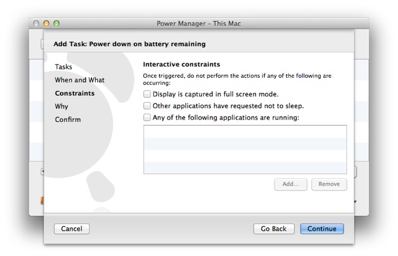Tick 'Any of the following applications are running'
Viewport: 398px width, 256px height.
point(147,117)
